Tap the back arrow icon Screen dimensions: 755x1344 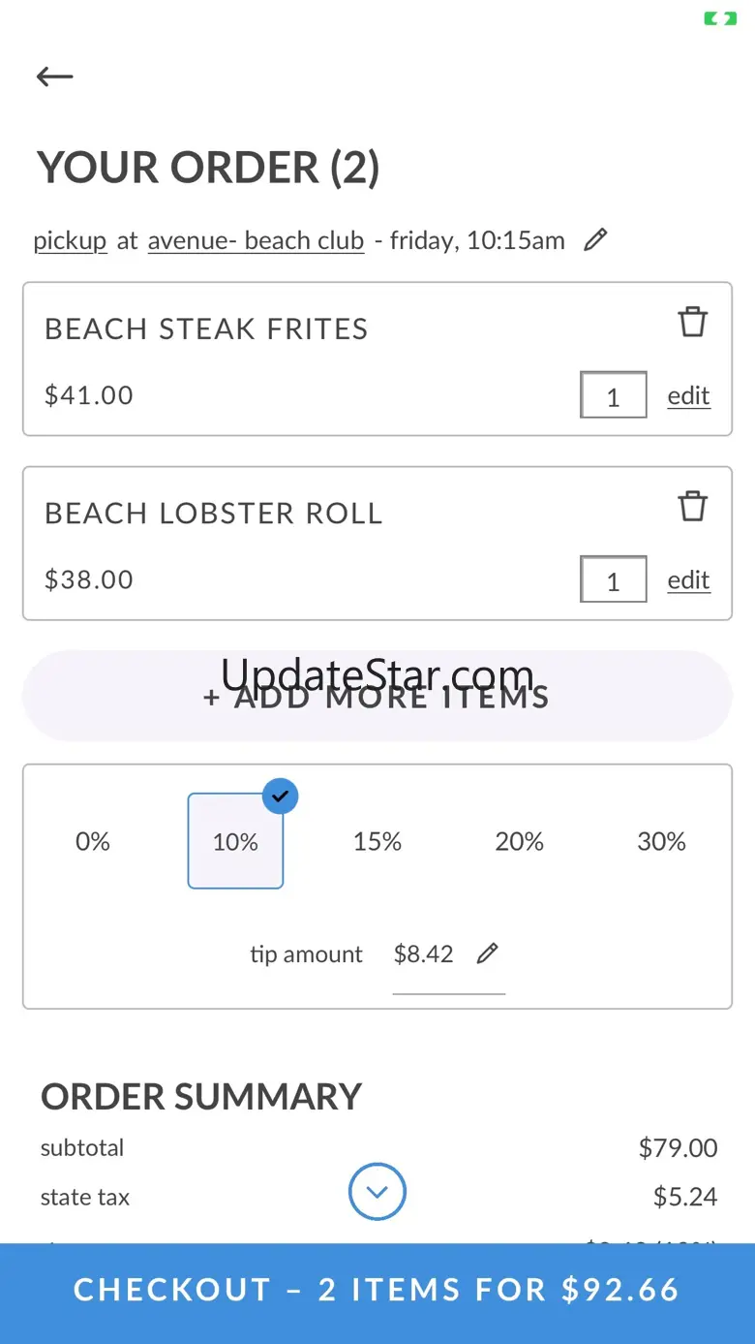(55, 77)
